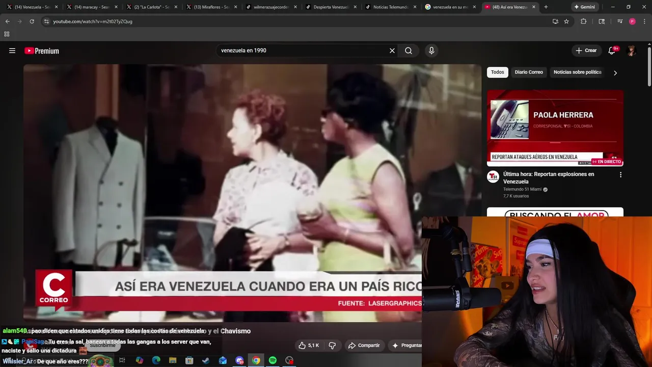This screenshot has height=367, width=652.
Task: Click the Preguntar button
Action: tap(406, 345)
